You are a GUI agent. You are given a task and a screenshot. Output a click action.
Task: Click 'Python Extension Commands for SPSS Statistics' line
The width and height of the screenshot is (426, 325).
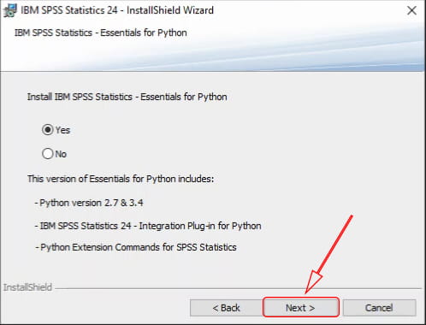tap(136, 247)
